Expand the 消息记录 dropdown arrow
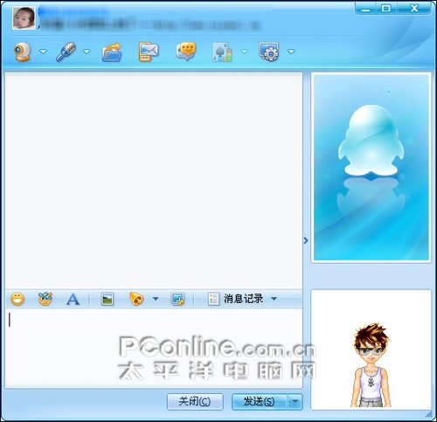 tap(274, 299)
